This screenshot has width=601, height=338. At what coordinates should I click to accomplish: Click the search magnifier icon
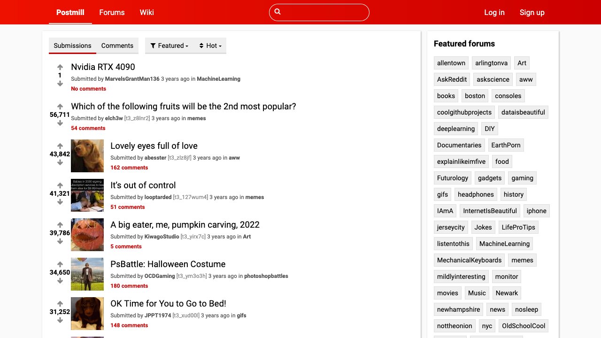click(x=277, y=12)
